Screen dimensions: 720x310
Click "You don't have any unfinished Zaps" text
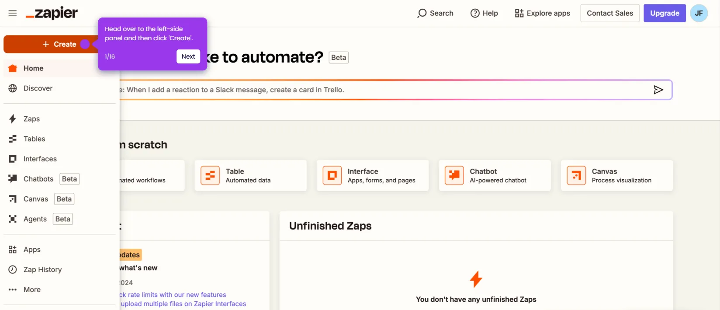coord(476,300)
